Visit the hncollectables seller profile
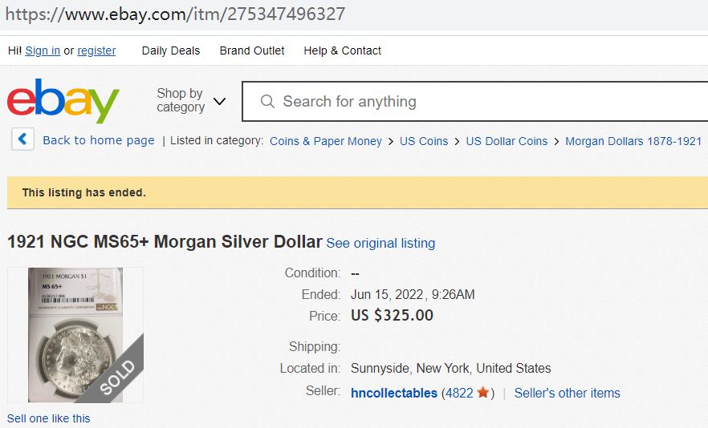The width and height of the screenshot is (708, 428). [394, 393]
